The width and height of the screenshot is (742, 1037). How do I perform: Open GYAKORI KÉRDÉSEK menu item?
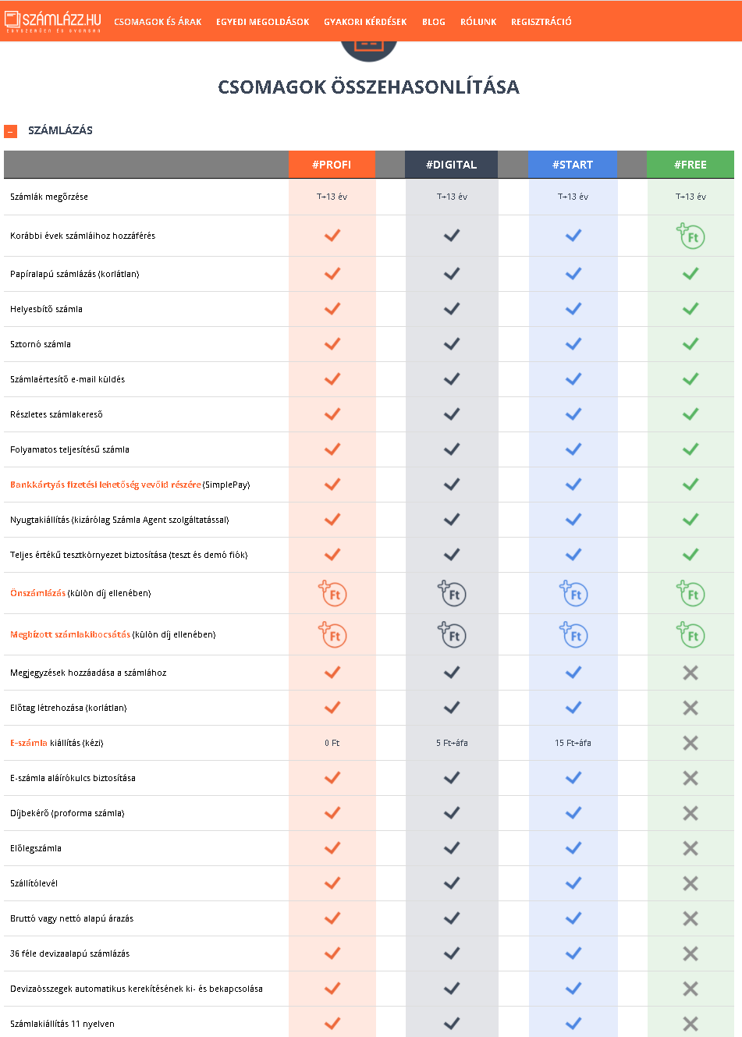365,22
